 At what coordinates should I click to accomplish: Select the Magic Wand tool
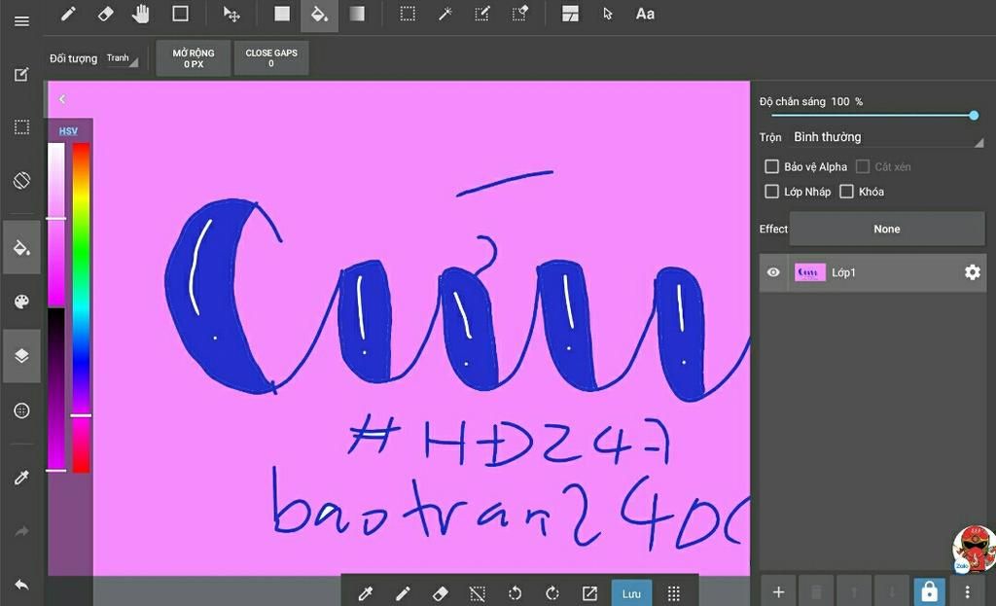click(x=445, y=14)
